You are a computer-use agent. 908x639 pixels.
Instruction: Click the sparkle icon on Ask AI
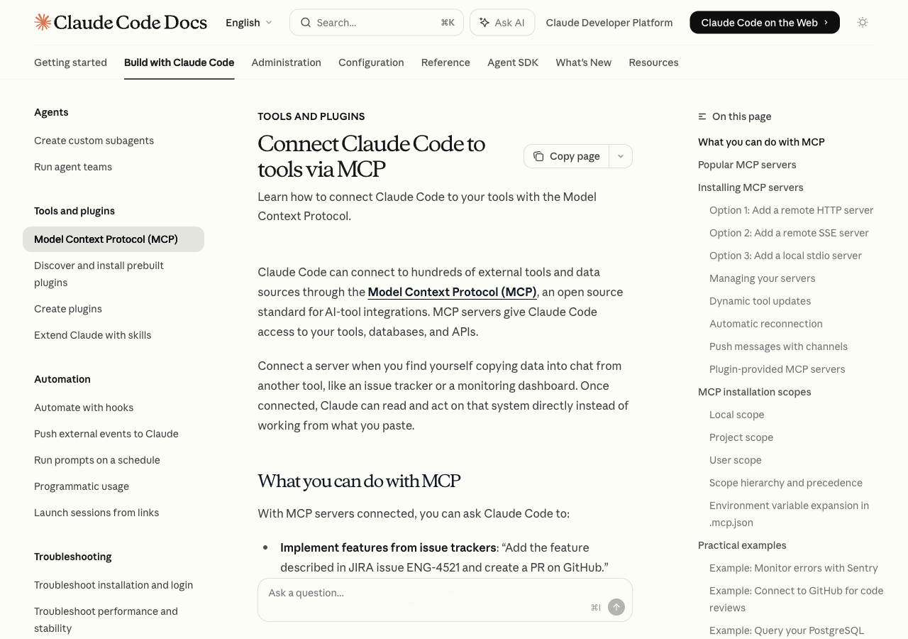pos(485,23)
